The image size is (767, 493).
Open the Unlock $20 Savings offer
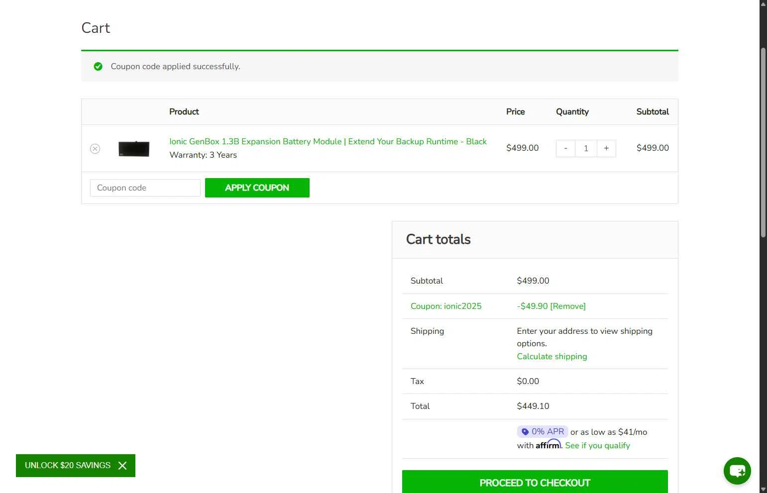pos(68,466)
